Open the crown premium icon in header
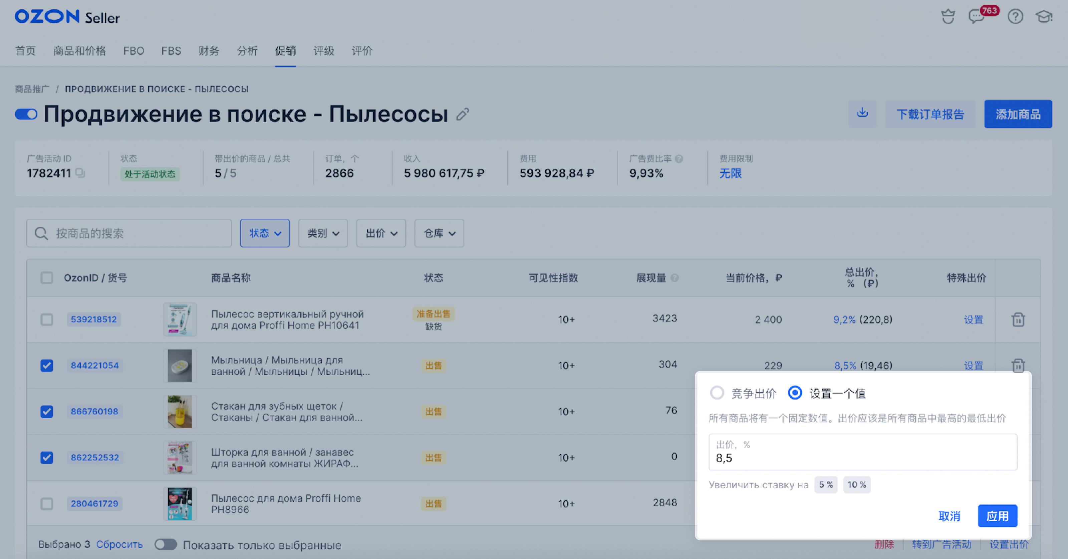 (x=948, y=17)
